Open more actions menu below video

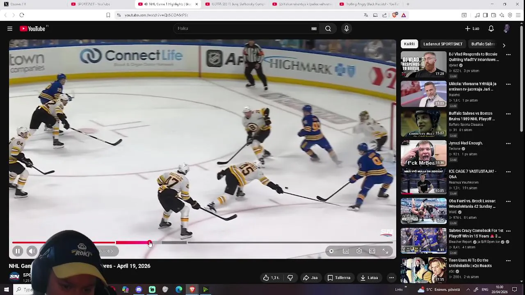[x=392, y=278]
